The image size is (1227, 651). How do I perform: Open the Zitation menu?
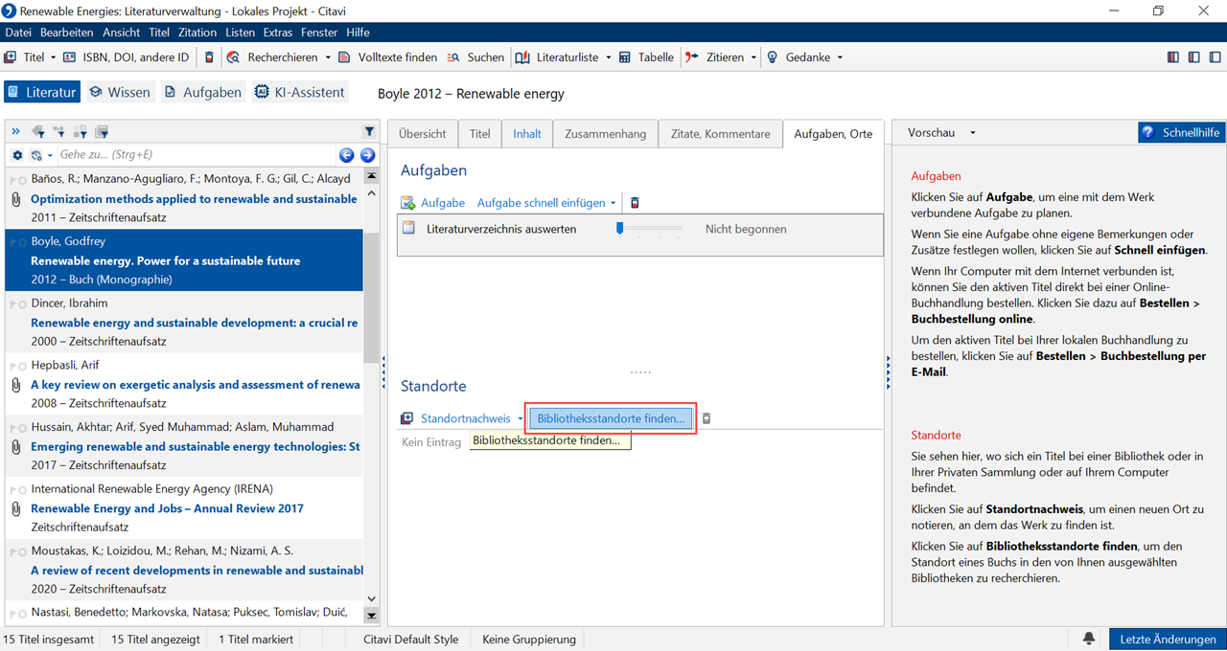point(197,33)
